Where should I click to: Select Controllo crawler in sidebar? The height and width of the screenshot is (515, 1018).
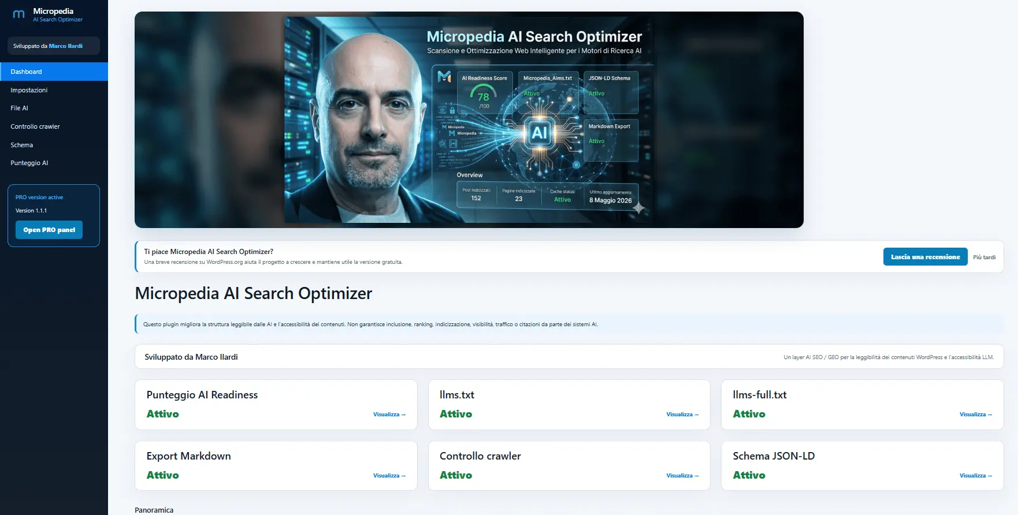click(54, 126)
